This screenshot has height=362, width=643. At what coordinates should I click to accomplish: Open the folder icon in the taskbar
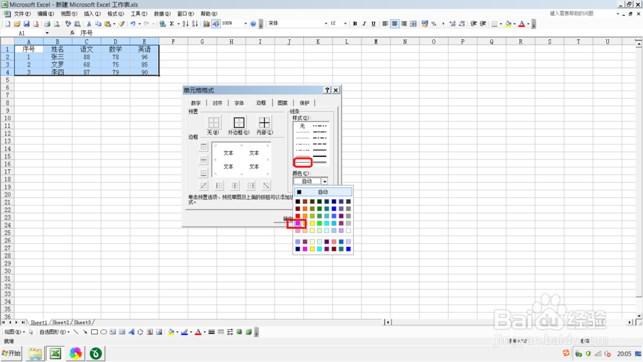point(35,354)
